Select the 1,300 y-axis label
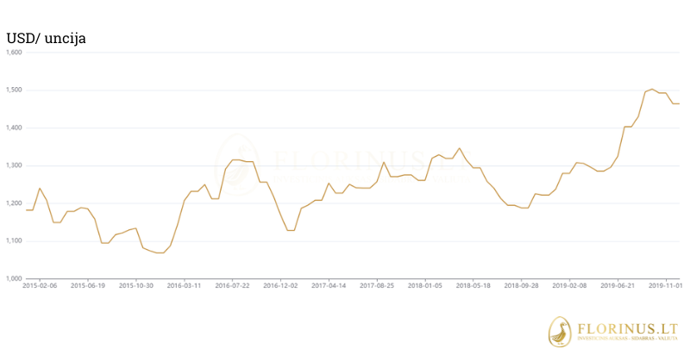Image resolution: width=690 pixels, height=362 pixels. coord(13,165)
